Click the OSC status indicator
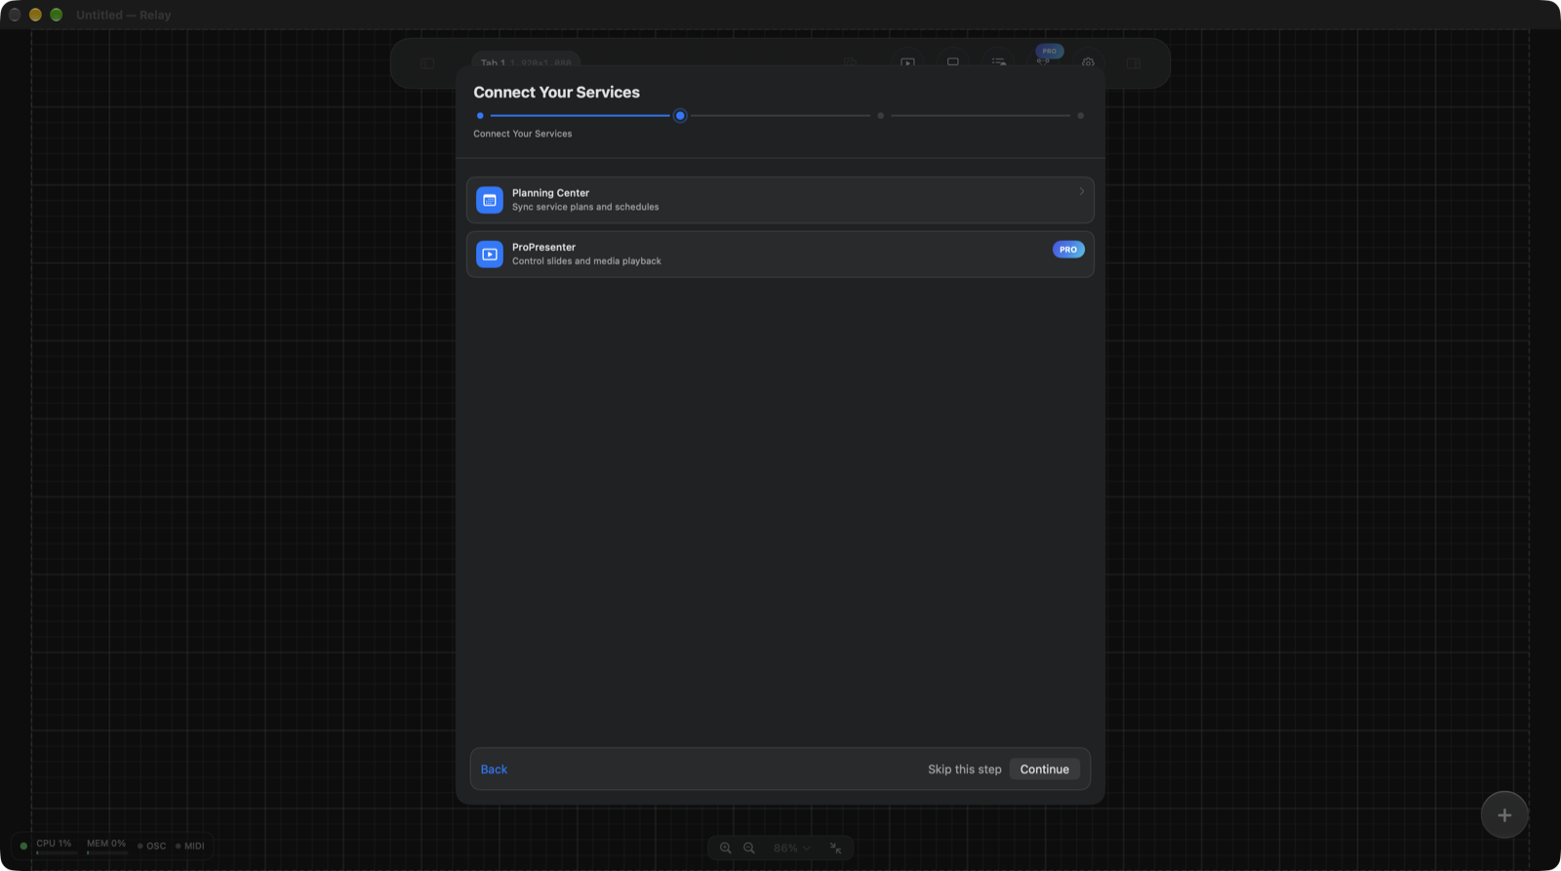Viewport: 1561px width, 871px height. [x=152, y=846]
